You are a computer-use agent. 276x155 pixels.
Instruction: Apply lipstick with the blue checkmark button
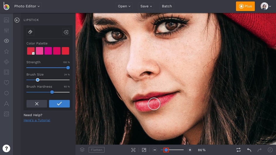59,104
